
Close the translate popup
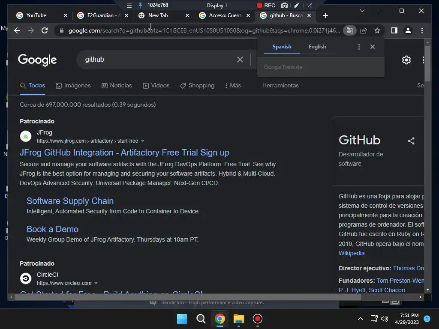click(373, 47)
